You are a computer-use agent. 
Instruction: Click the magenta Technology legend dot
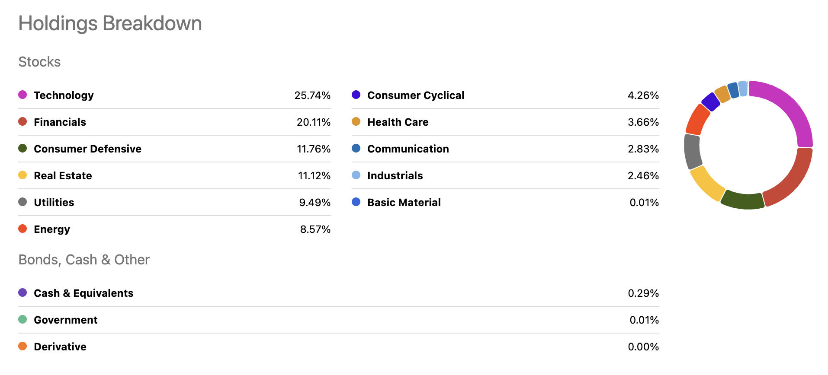[22, 95]
